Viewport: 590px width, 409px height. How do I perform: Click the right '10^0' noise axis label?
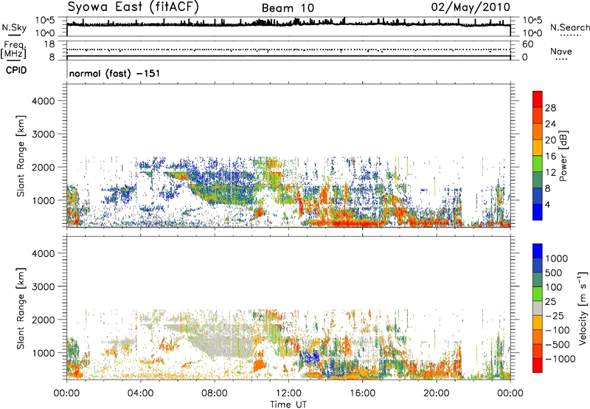tap(532, 33)
